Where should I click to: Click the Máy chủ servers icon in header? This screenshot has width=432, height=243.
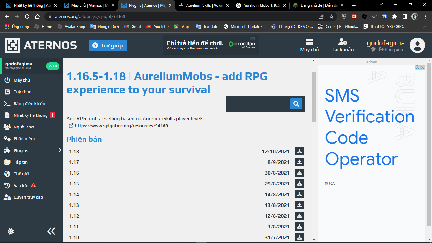coord(309,45)
